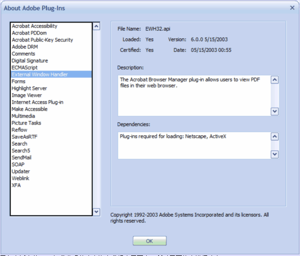The image size is (300, 256).
Task: Click version value 6.0.0 5/15/2003
Action: 209,39
